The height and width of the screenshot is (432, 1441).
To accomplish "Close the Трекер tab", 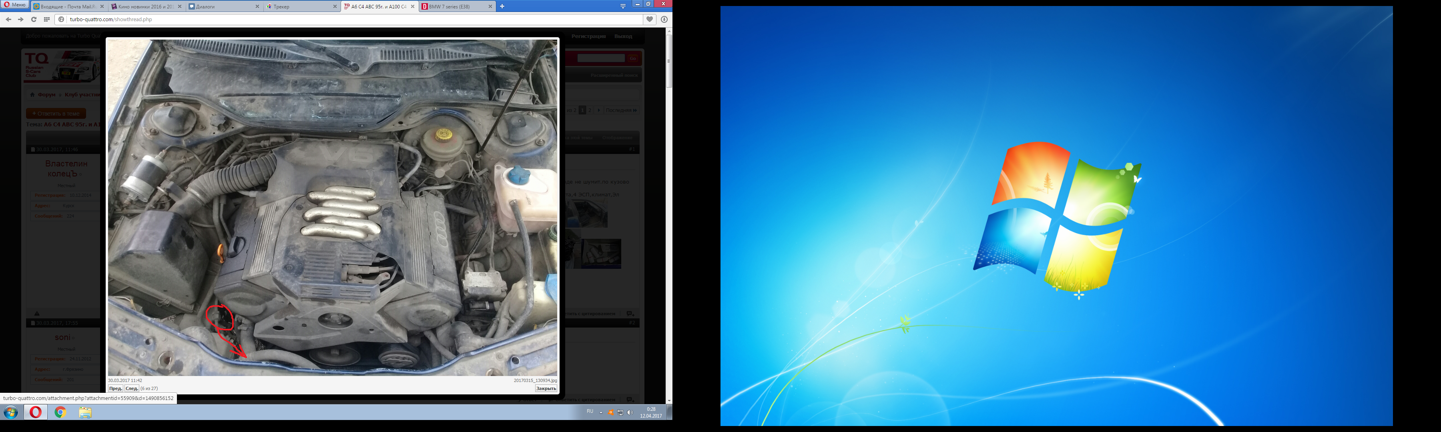I will click(335, 7).
